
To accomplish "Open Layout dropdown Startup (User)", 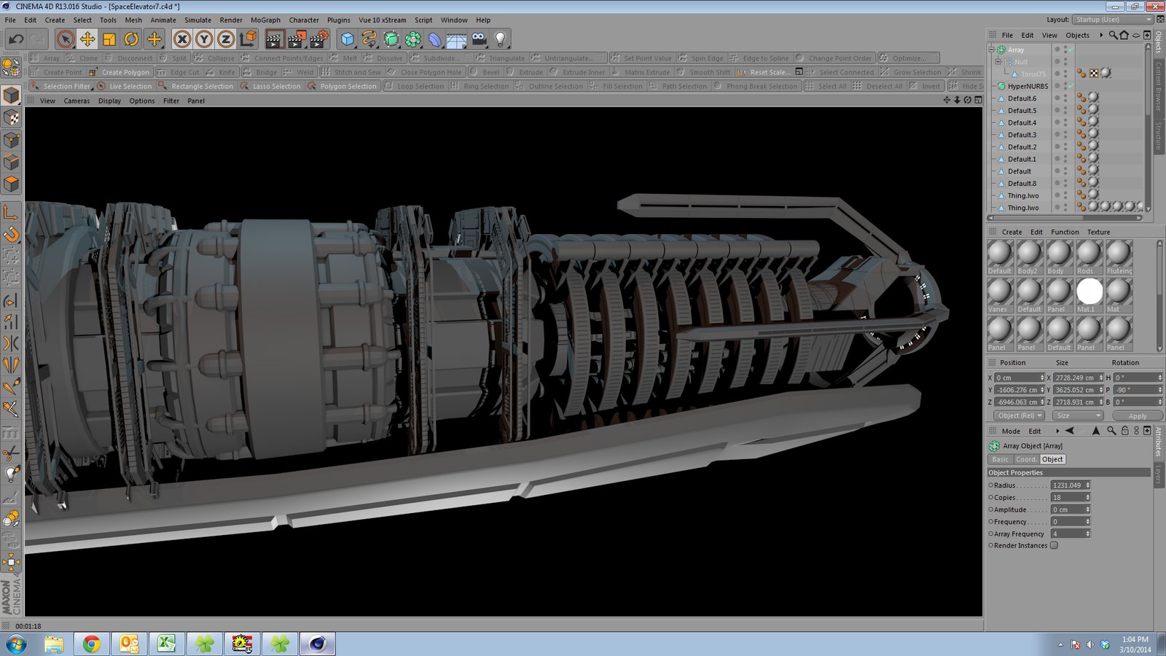I will click(1113, 20).
